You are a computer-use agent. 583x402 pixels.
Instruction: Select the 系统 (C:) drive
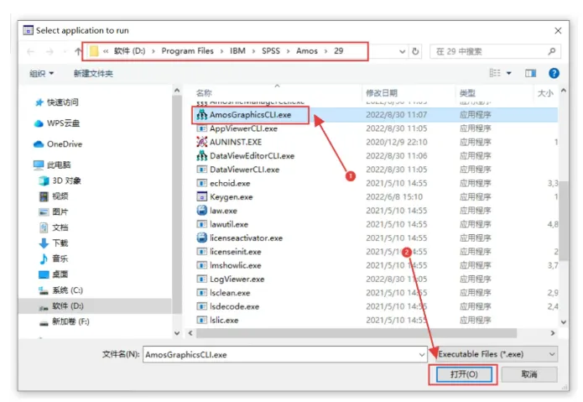[61, 290]
